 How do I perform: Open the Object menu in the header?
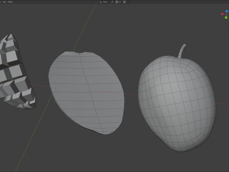click(x=10, y=2)
